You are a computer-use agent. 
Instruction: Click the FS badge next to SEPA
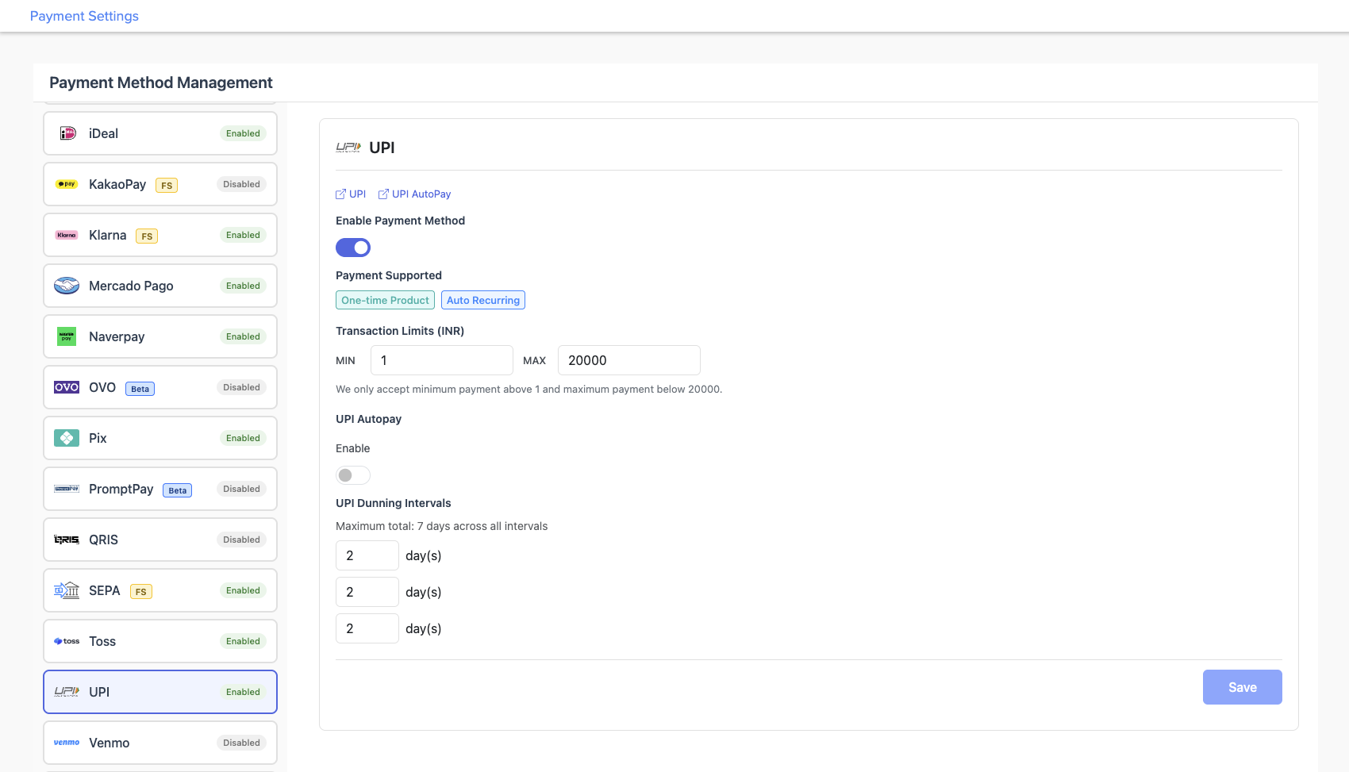tap(141, 592)
